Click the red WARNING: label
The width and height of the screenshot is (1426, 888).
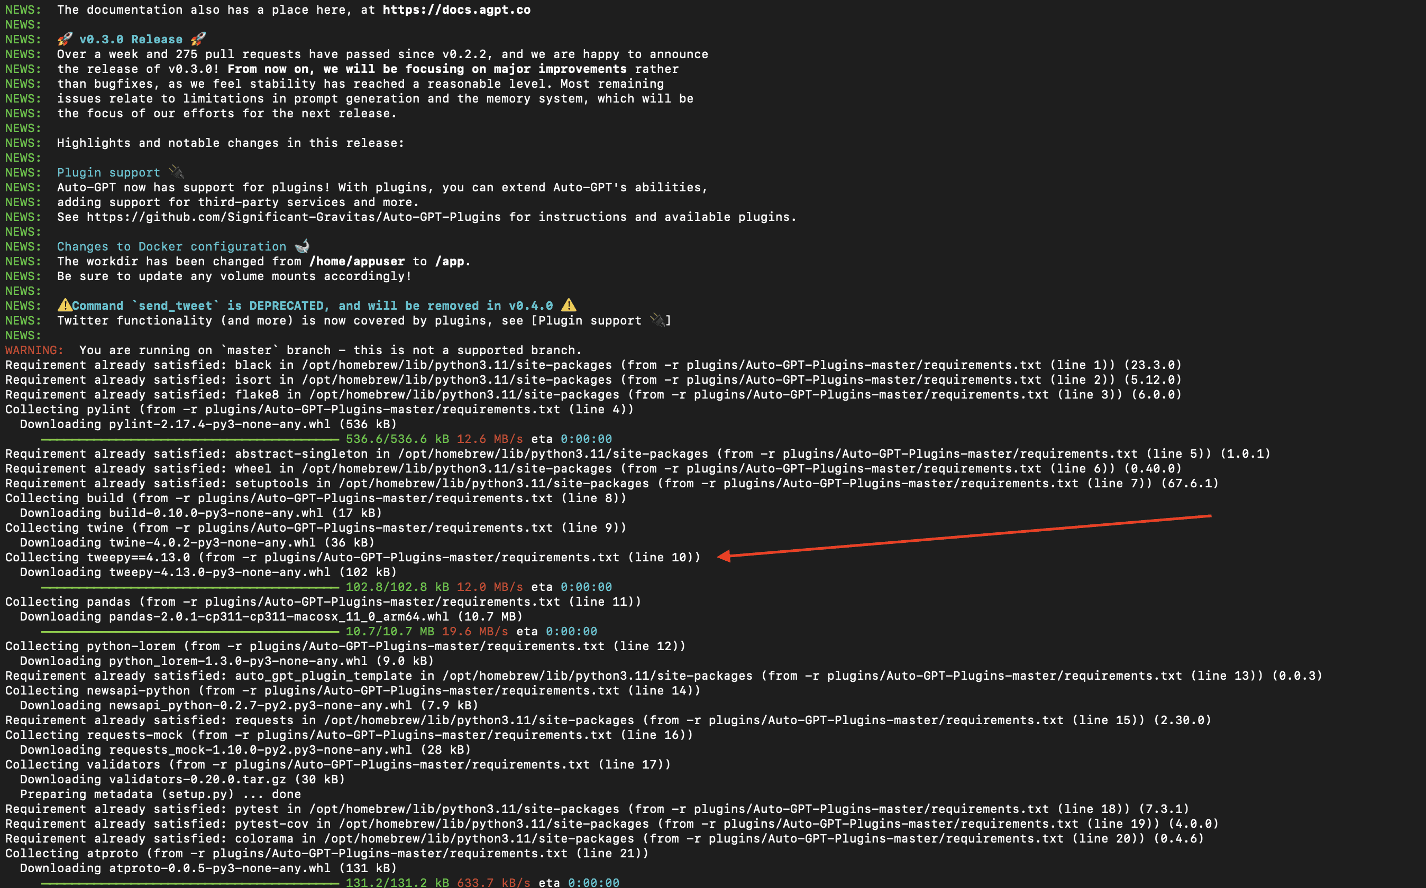point(33,350)
